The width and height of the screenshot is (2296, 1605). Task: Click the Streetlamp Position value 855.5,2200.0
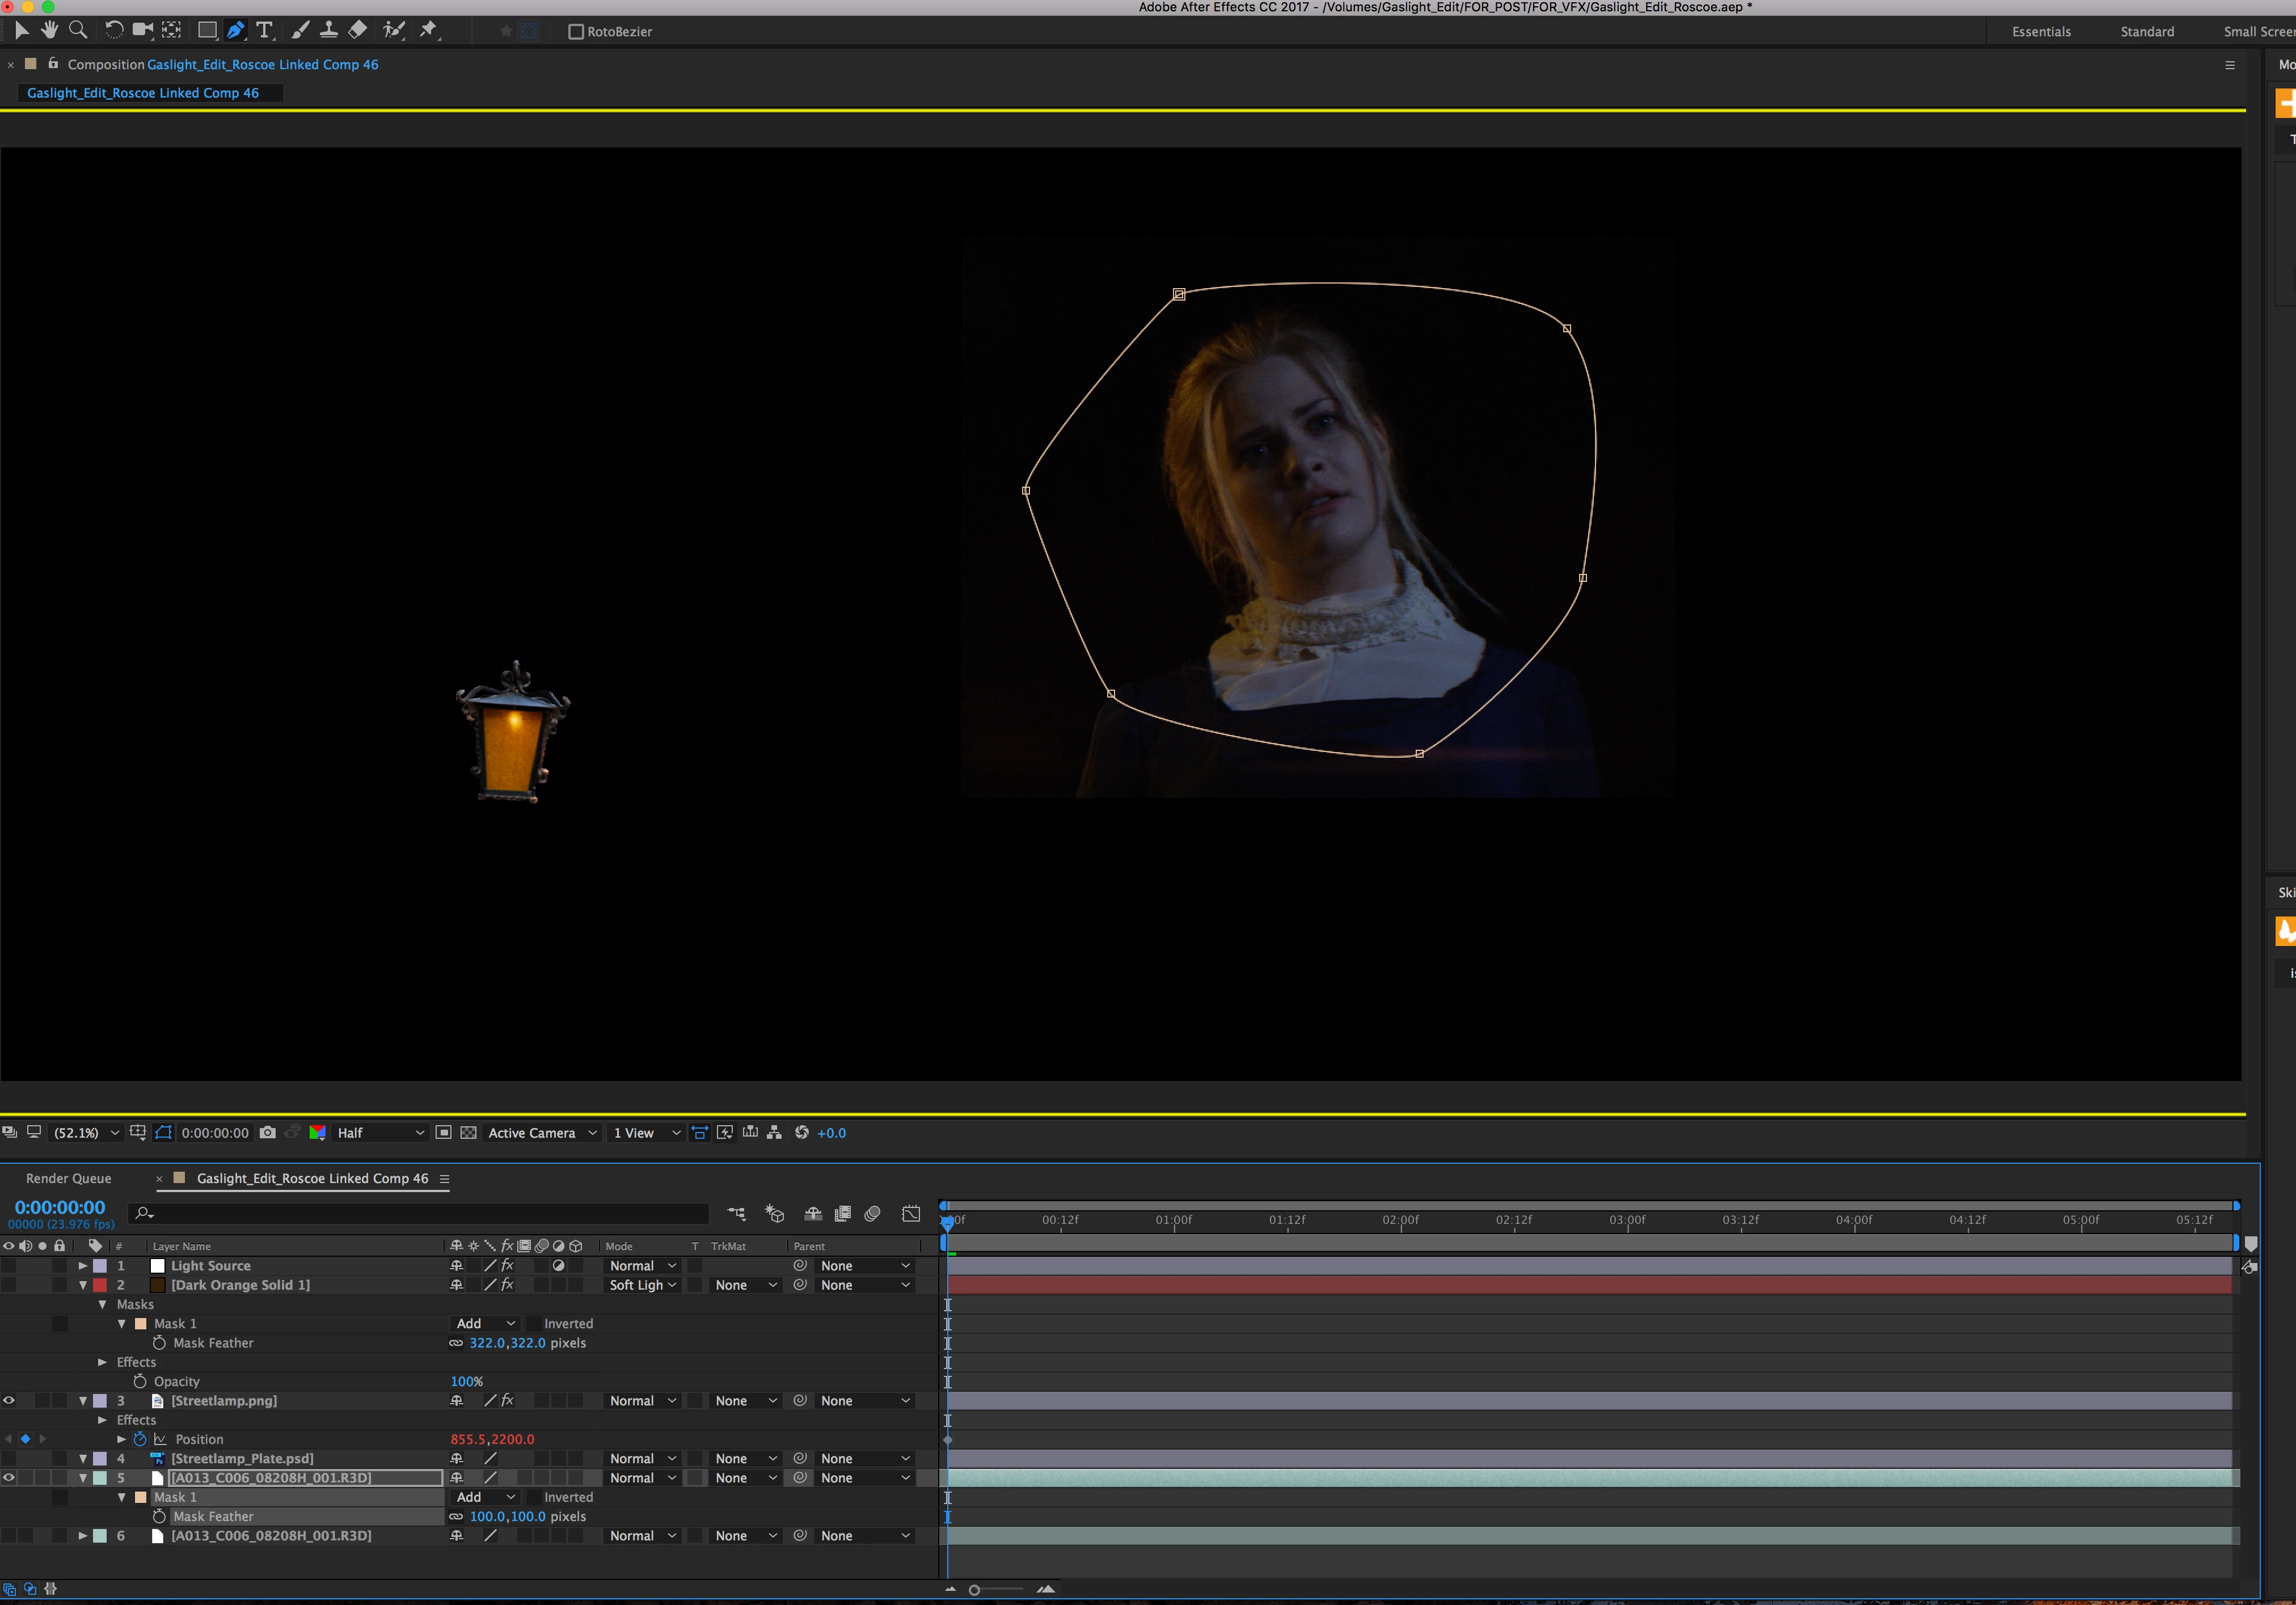click(x=492, y=1439)
